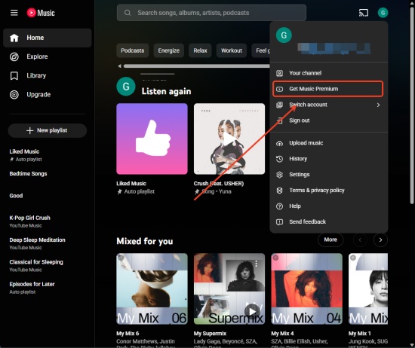Click the Settings gear icon
Screen dimensions: 415x348
coord(279,175)
